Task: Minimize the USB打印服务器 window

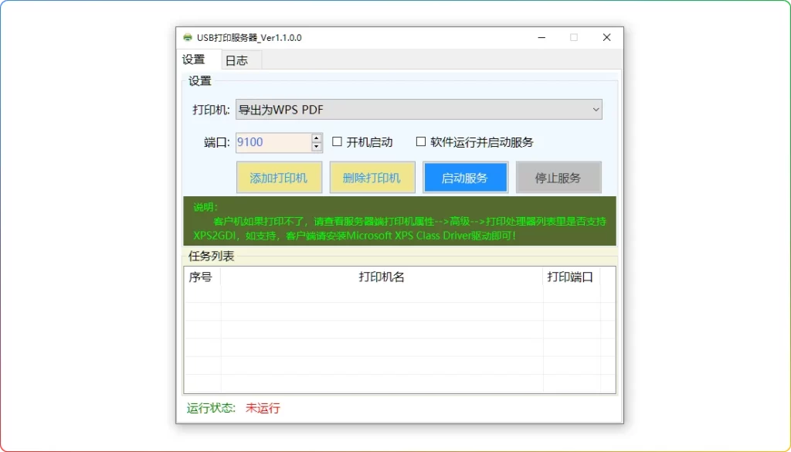Action: pyautogui.click(x=541, y=38)
